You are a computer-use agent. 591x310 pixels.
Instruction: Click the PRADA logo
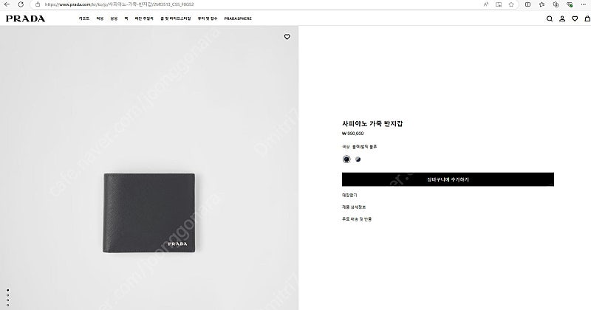(x=25, y=18)
